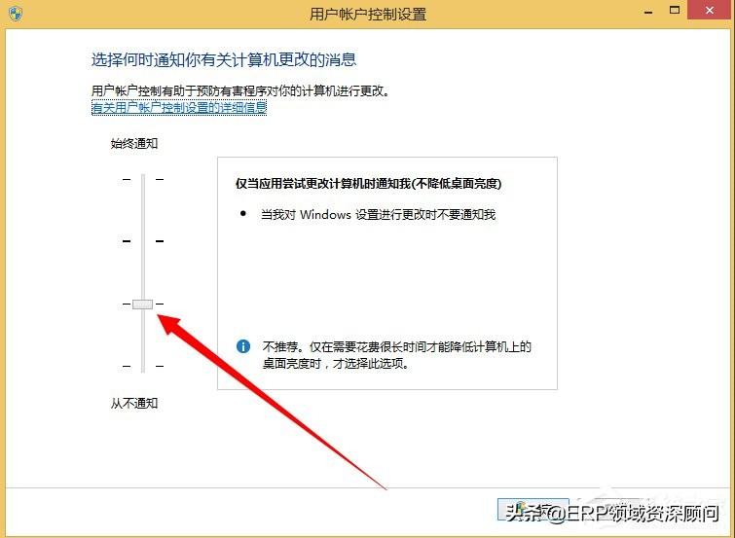Click the 从不通知 label below the slider

pos(134,403)
